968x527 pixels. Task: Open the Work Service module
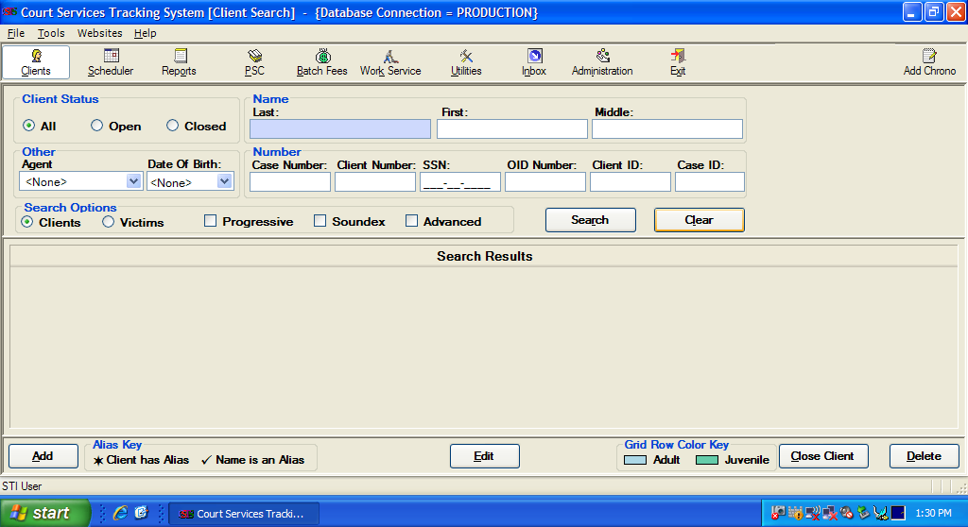(x=390, y=62)
